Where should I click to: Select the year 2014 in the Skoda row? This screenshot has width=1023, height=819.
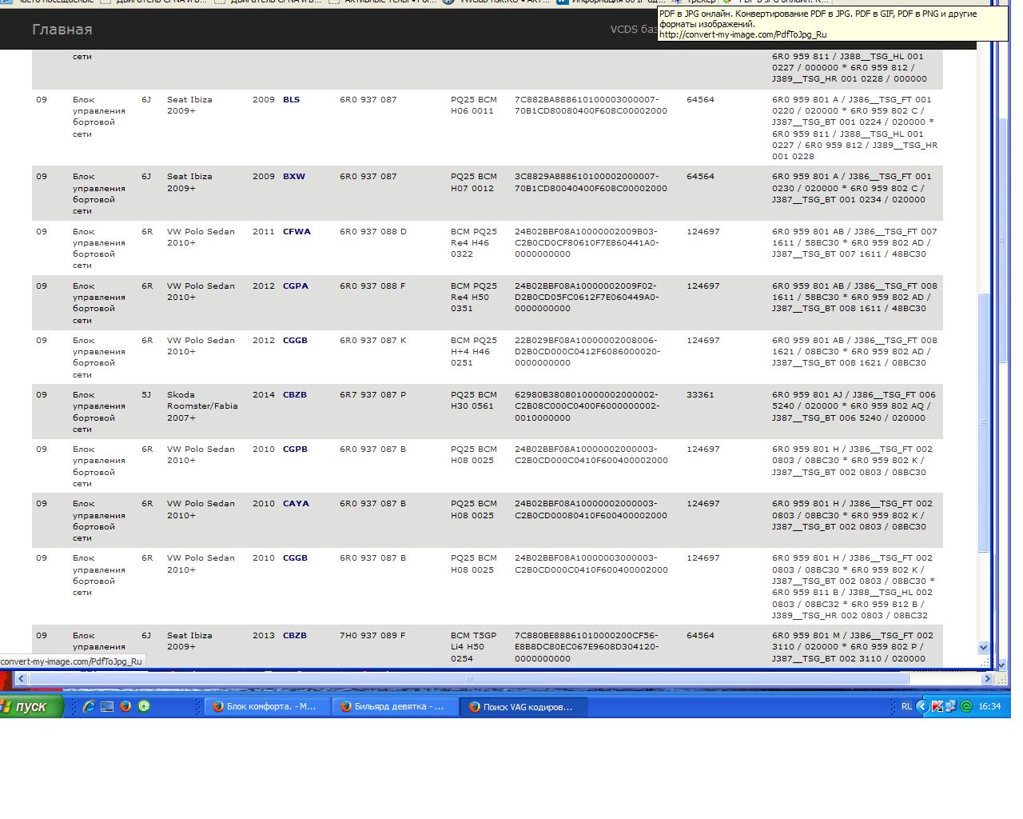click(x=263, y=395)
